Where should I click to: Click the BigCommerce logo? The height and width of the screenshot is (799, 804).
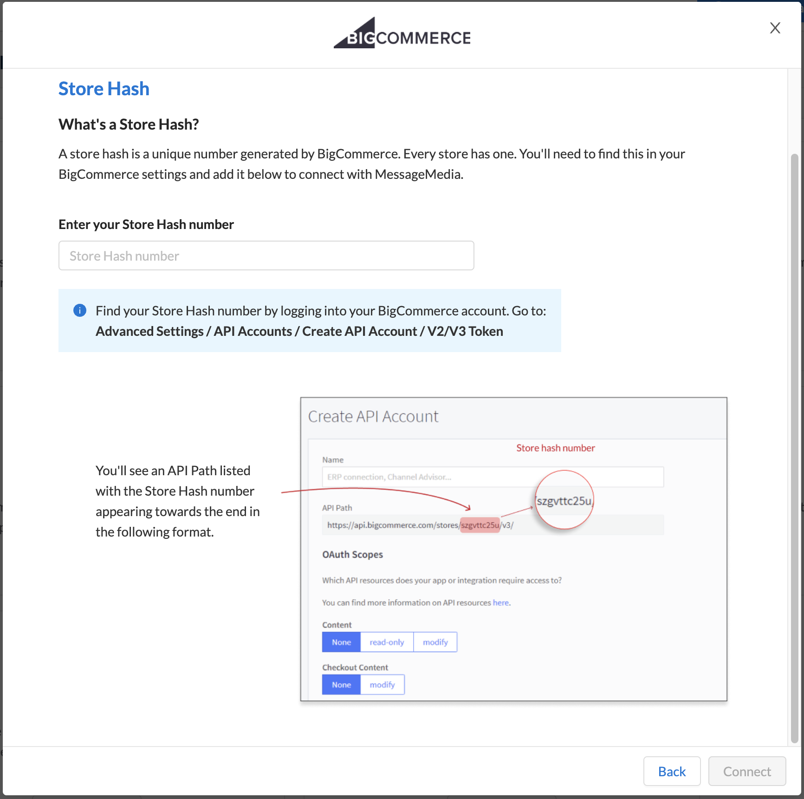[x=402, y=33]
